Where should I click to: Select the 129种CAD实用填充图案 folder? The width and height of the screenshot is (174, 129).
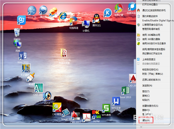pos(64,56)
